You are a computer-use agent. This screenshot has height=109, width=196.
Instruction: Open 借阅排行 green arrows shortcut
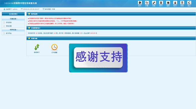(x=37, y=49)
